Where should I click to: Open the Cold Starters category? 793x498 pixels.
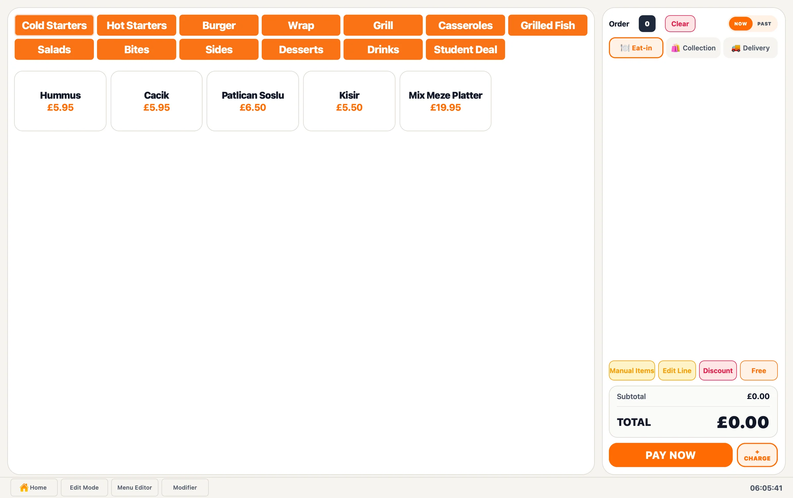coord(54,25)
